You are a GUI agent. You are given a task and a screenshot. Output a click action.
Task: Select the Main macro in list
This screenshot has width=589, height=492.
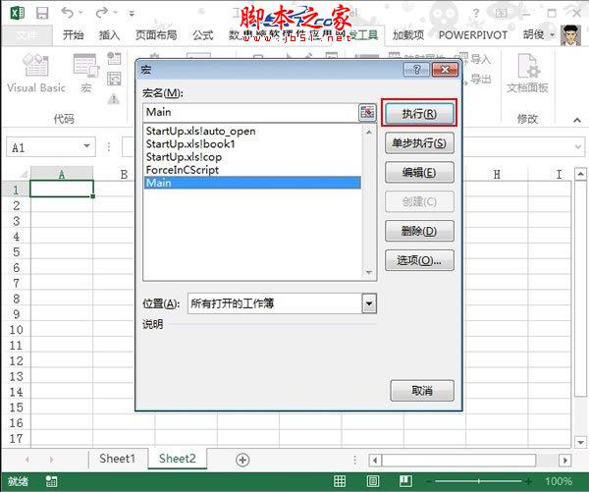click(x=252, y=183)
